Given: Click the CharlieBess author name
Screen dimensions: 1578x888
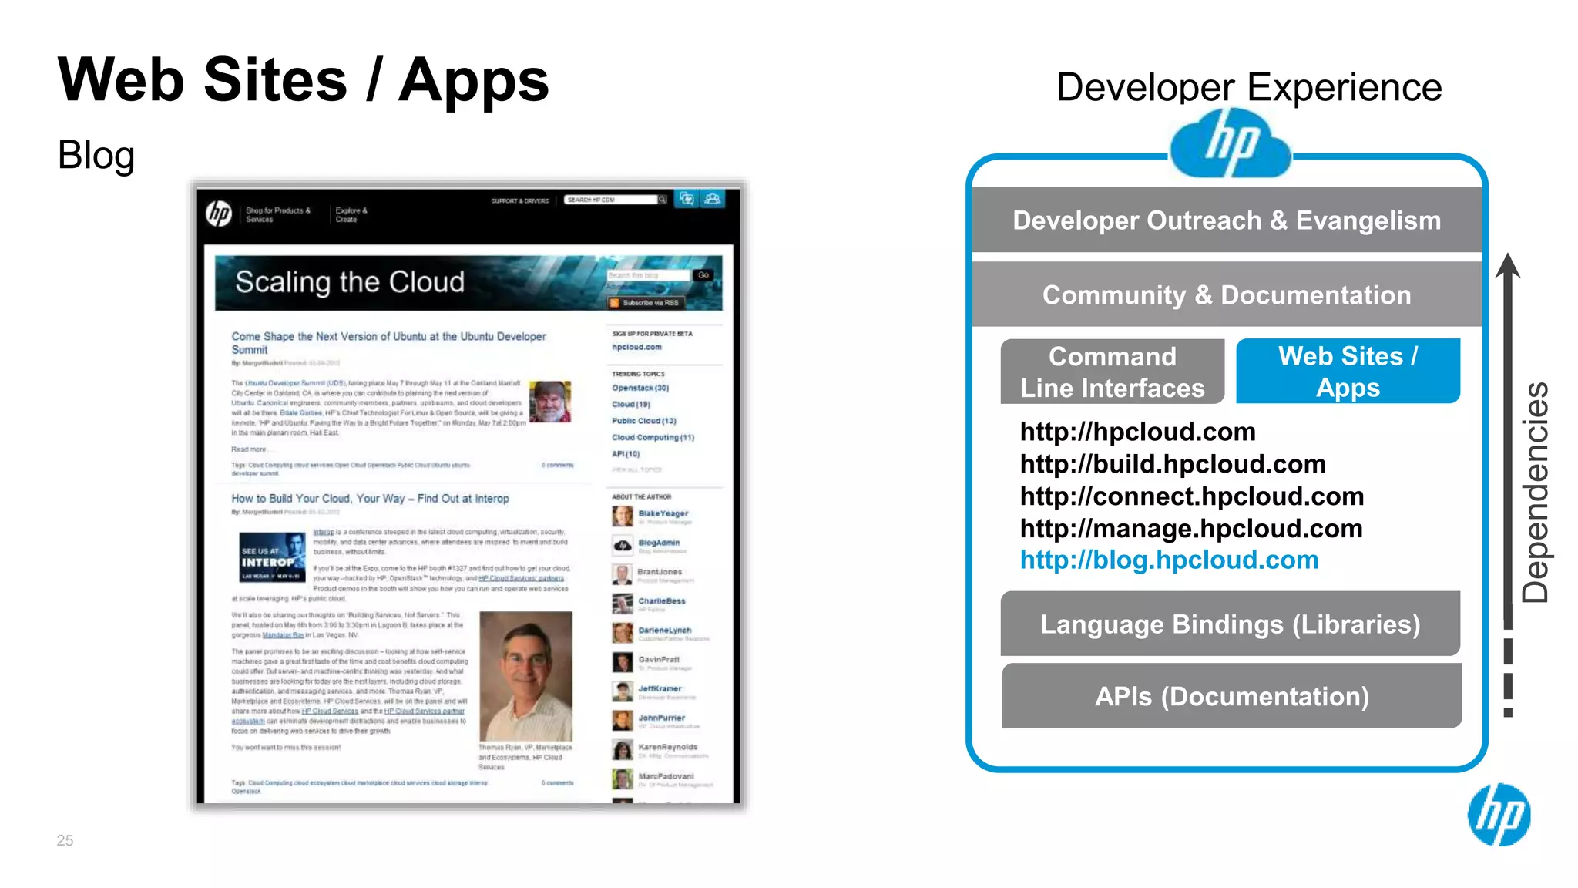Looking at the screenshot, I should tap(661, 601).
